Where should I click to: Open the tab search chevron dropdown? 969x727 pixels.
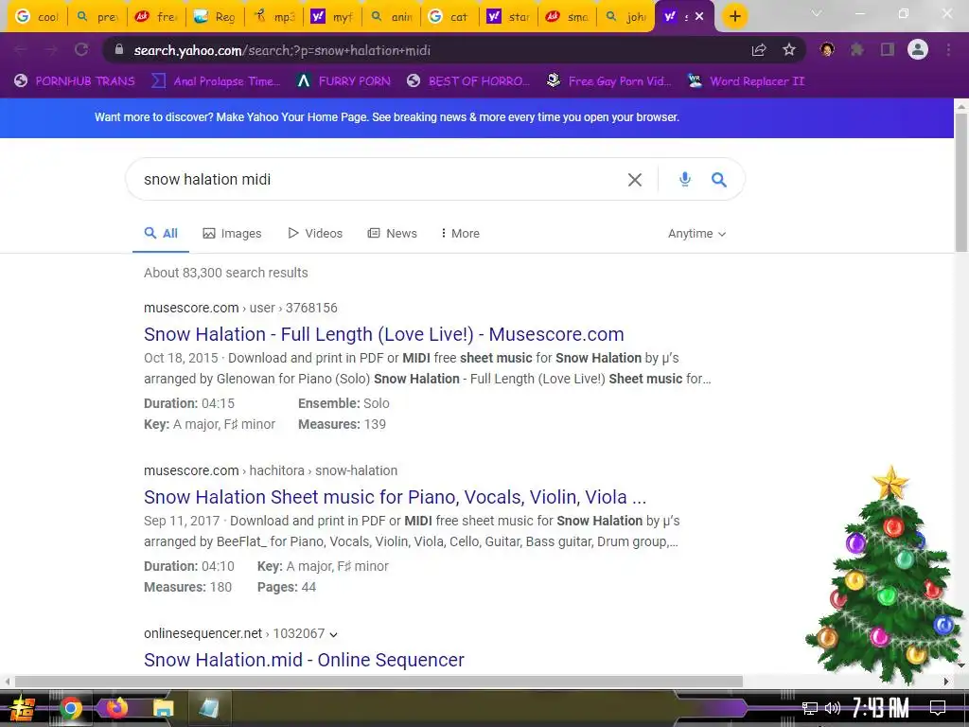(x=817, y=13)
